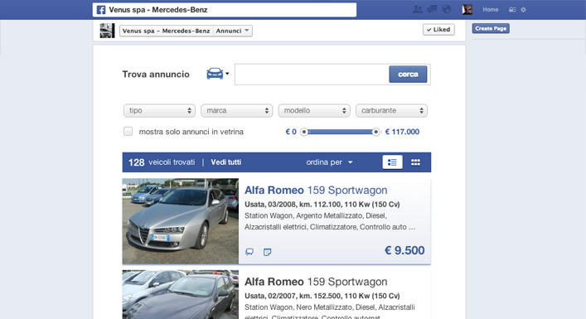
Task: Open the user profile picture
Action: 467,10
